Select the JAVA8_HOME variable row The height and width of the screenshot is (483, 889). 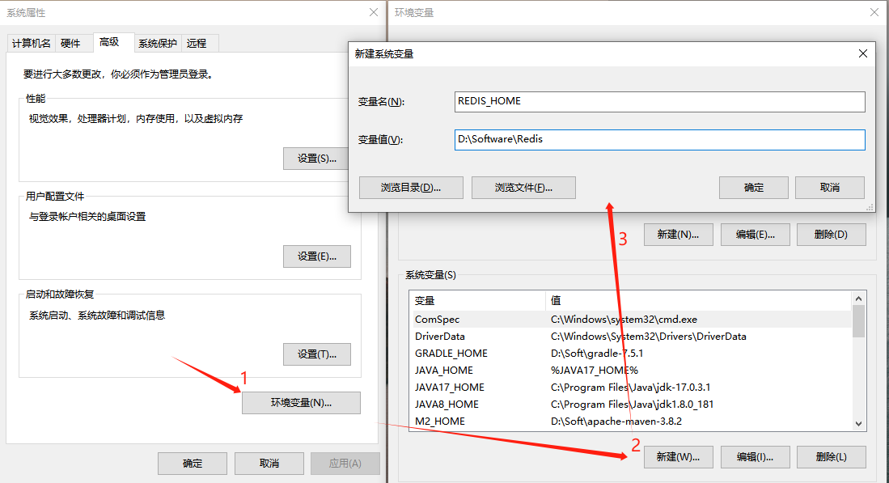point(630,405)
